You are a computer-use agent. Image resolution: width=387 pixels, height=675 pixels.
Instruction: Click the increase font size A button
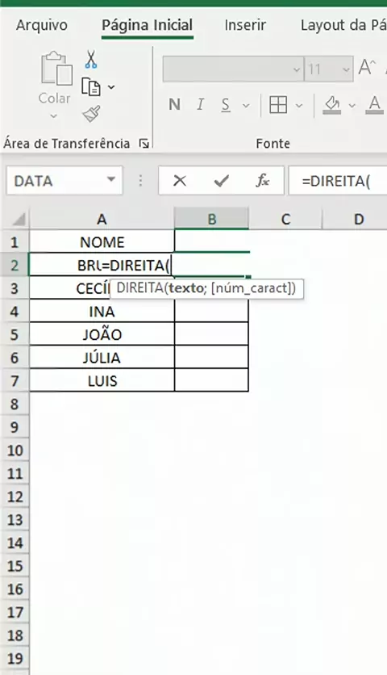pos(367,68)
